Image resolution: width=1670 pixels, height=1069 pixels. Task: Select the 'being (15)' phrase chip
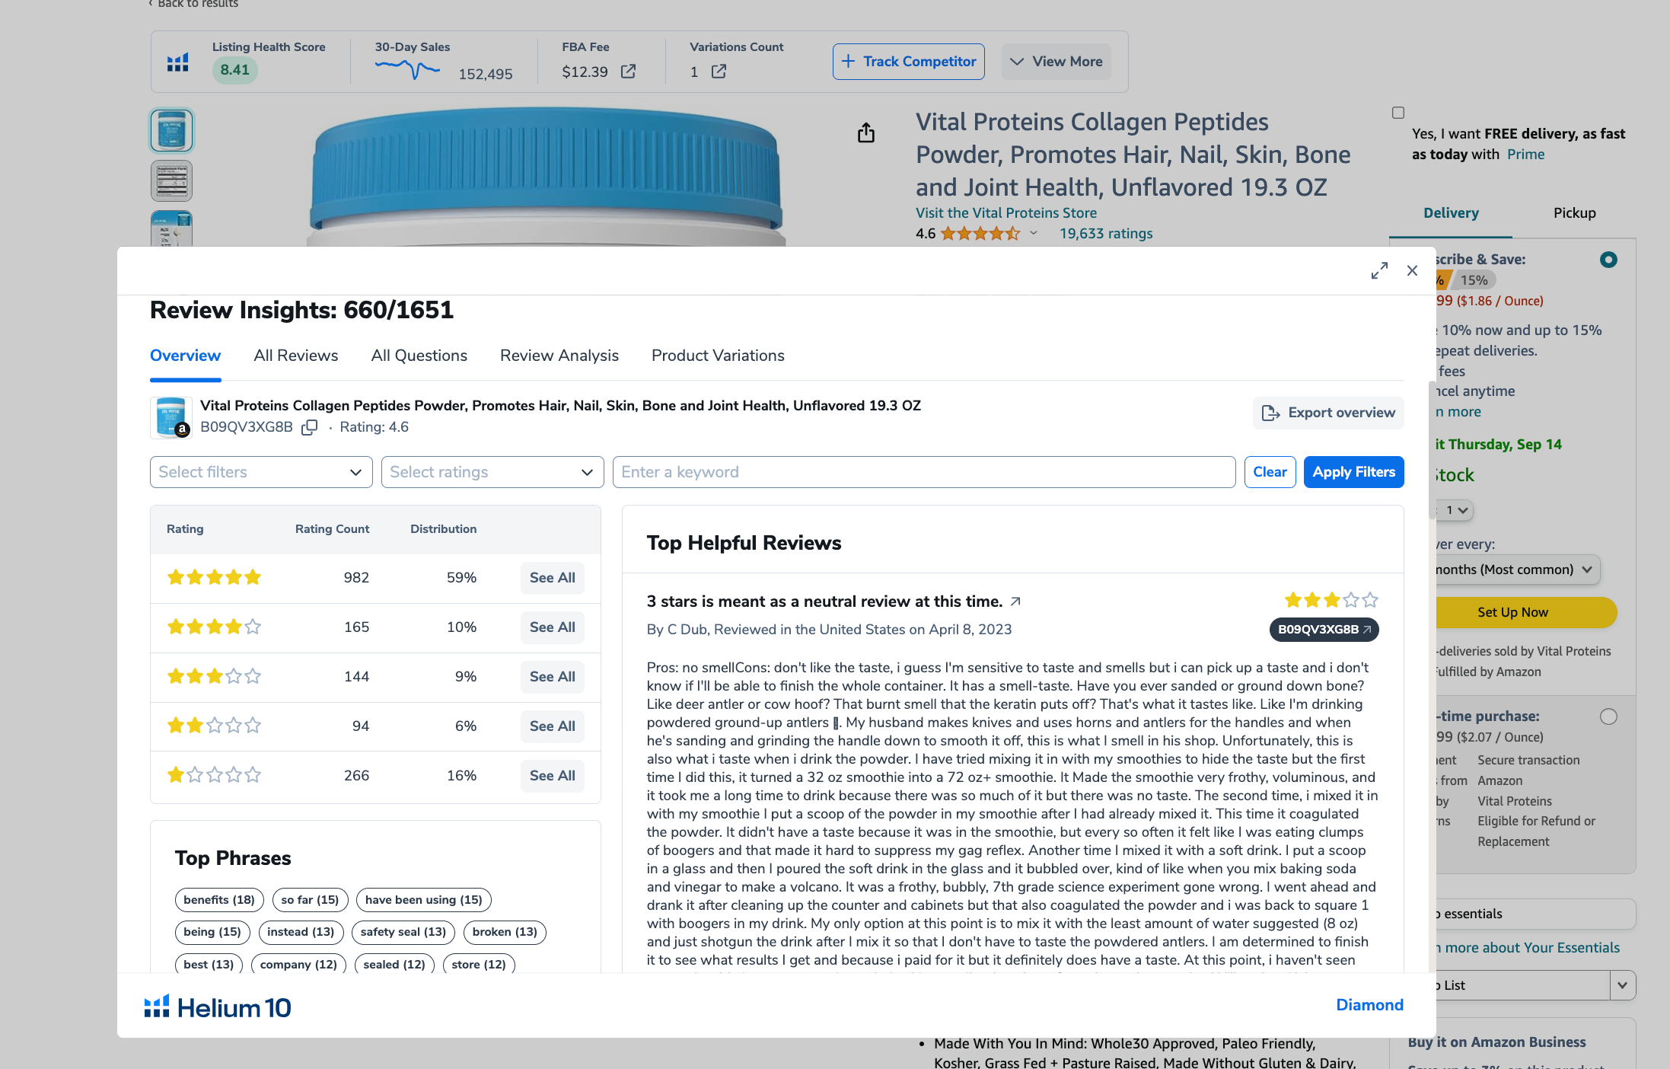click(212, 932)
